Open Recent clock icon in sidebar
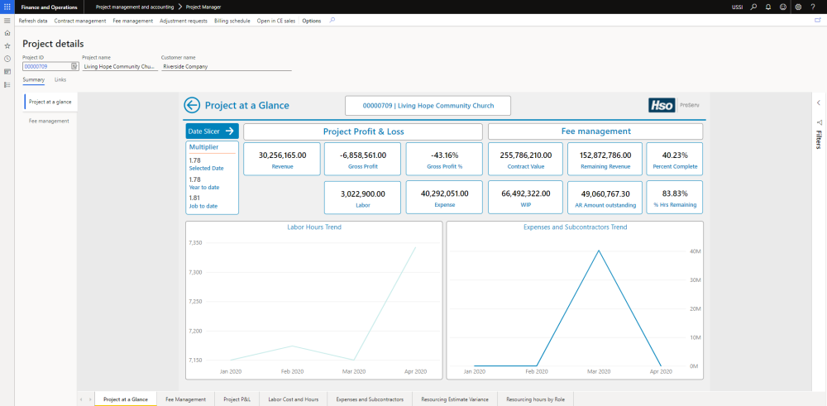Viewport: 827px width, 406px height. pos(7,59)
